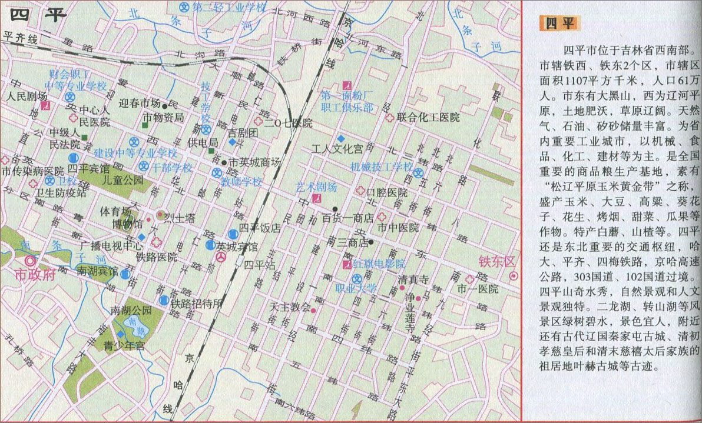Click the 英城宾馆 hotel icon
The height and width of the screenshot is (423, 702).
[210, 245]
